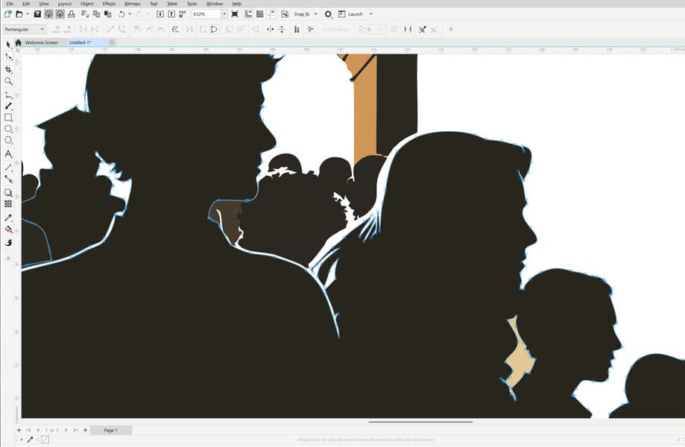Select the Text tool
The image size is (685, 447).
tap(8, 154)
